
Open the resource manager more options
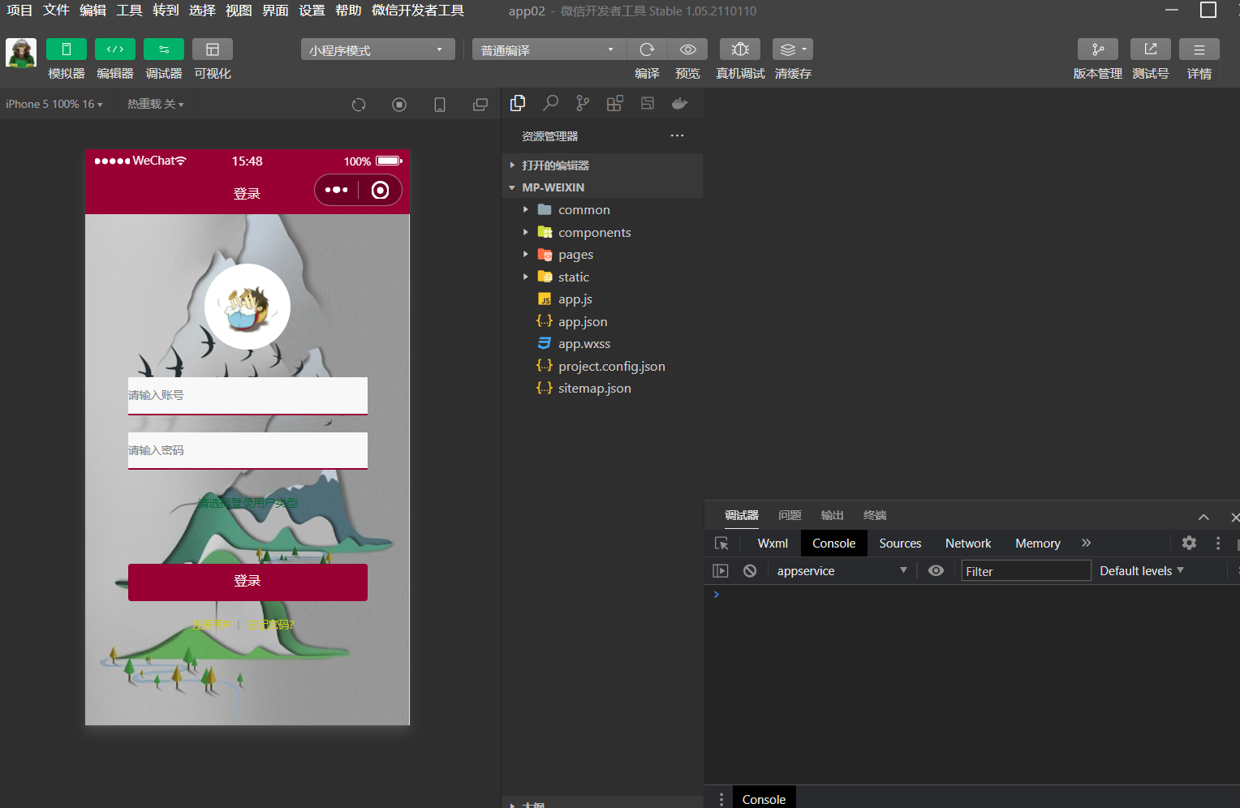click(678, 135)
